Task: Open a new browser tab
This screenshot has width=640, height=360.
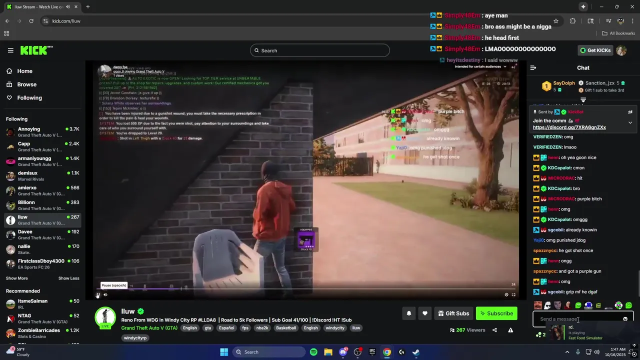Action: [x=87, y=6]
